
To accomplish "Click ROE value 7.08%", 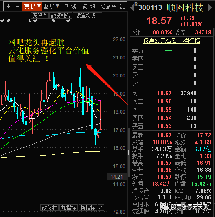I will [x=204, y=191].
